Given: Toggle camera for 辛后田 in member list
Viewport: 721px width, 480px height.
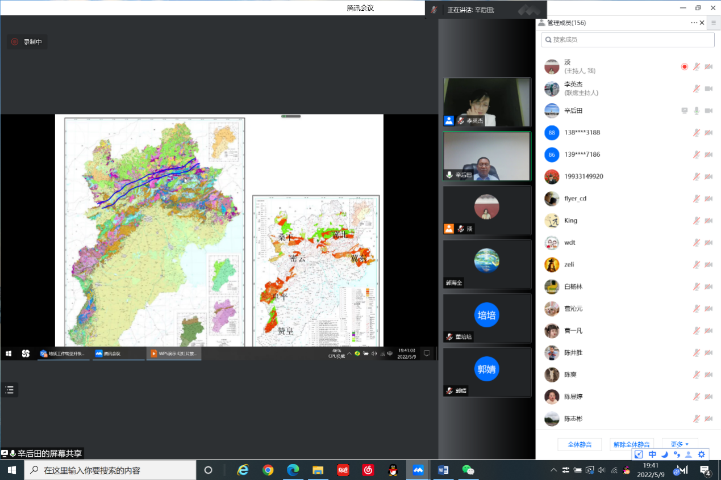Looking at the screenshot, I should (x=709, y=111).
